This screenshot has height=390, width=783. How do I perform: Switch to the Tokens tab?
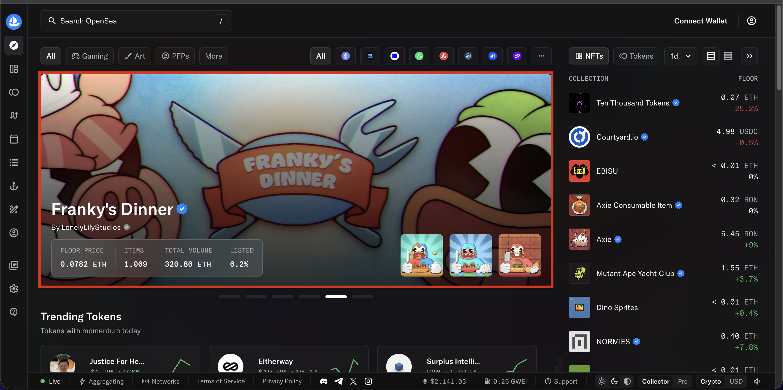coord(636,56)
